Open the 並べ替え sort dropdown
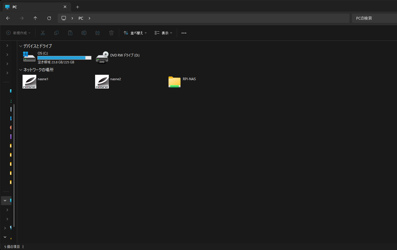The height and width of the screenshot is (250, 397). [135, 33]
